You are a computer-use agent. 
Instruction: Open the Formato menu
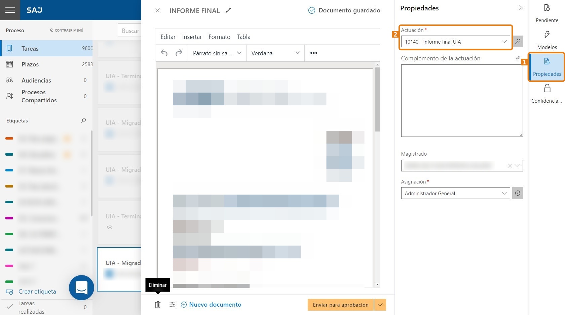(219, 37)
